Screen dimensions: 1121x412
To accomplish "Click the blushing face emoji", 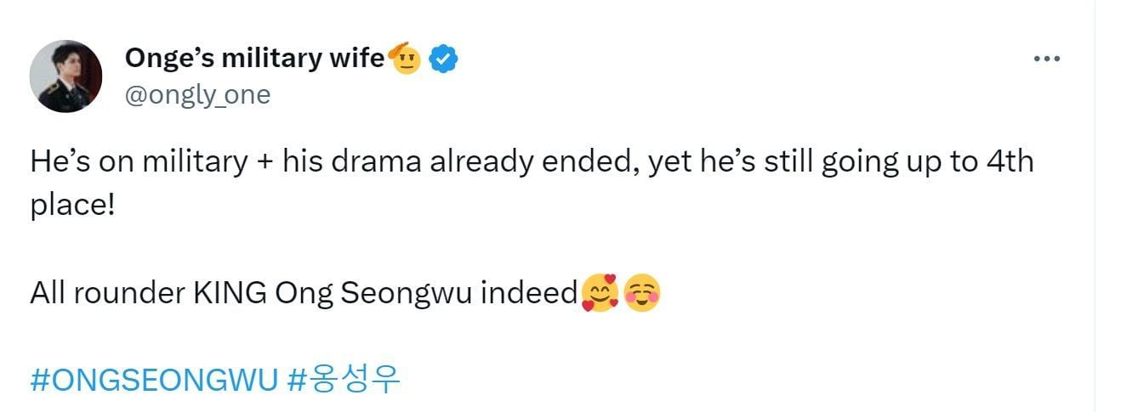I will (642, 295).
